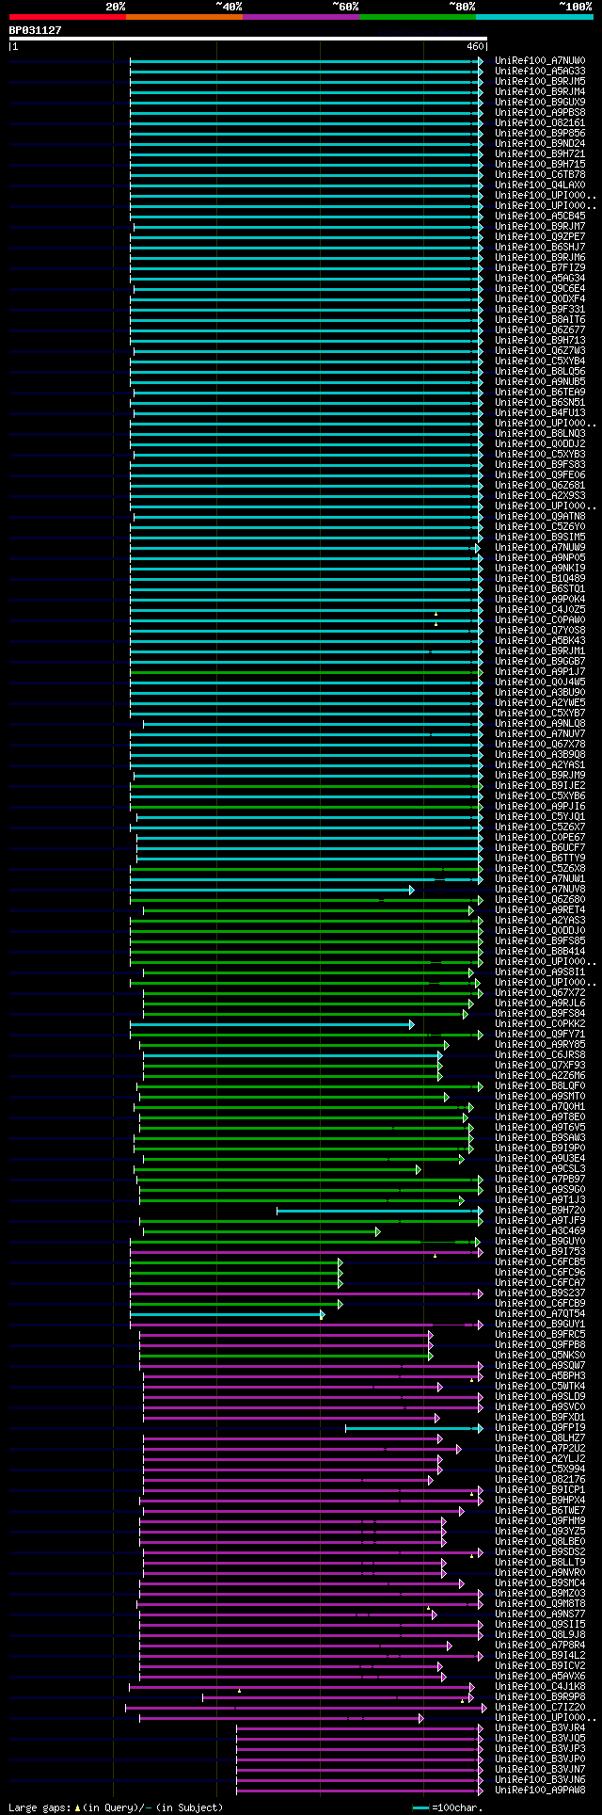Viewport: 602px width, 1815px height.
Task: Select the UniRef100_A7P2U2 entry
Action: [540, 1448]
